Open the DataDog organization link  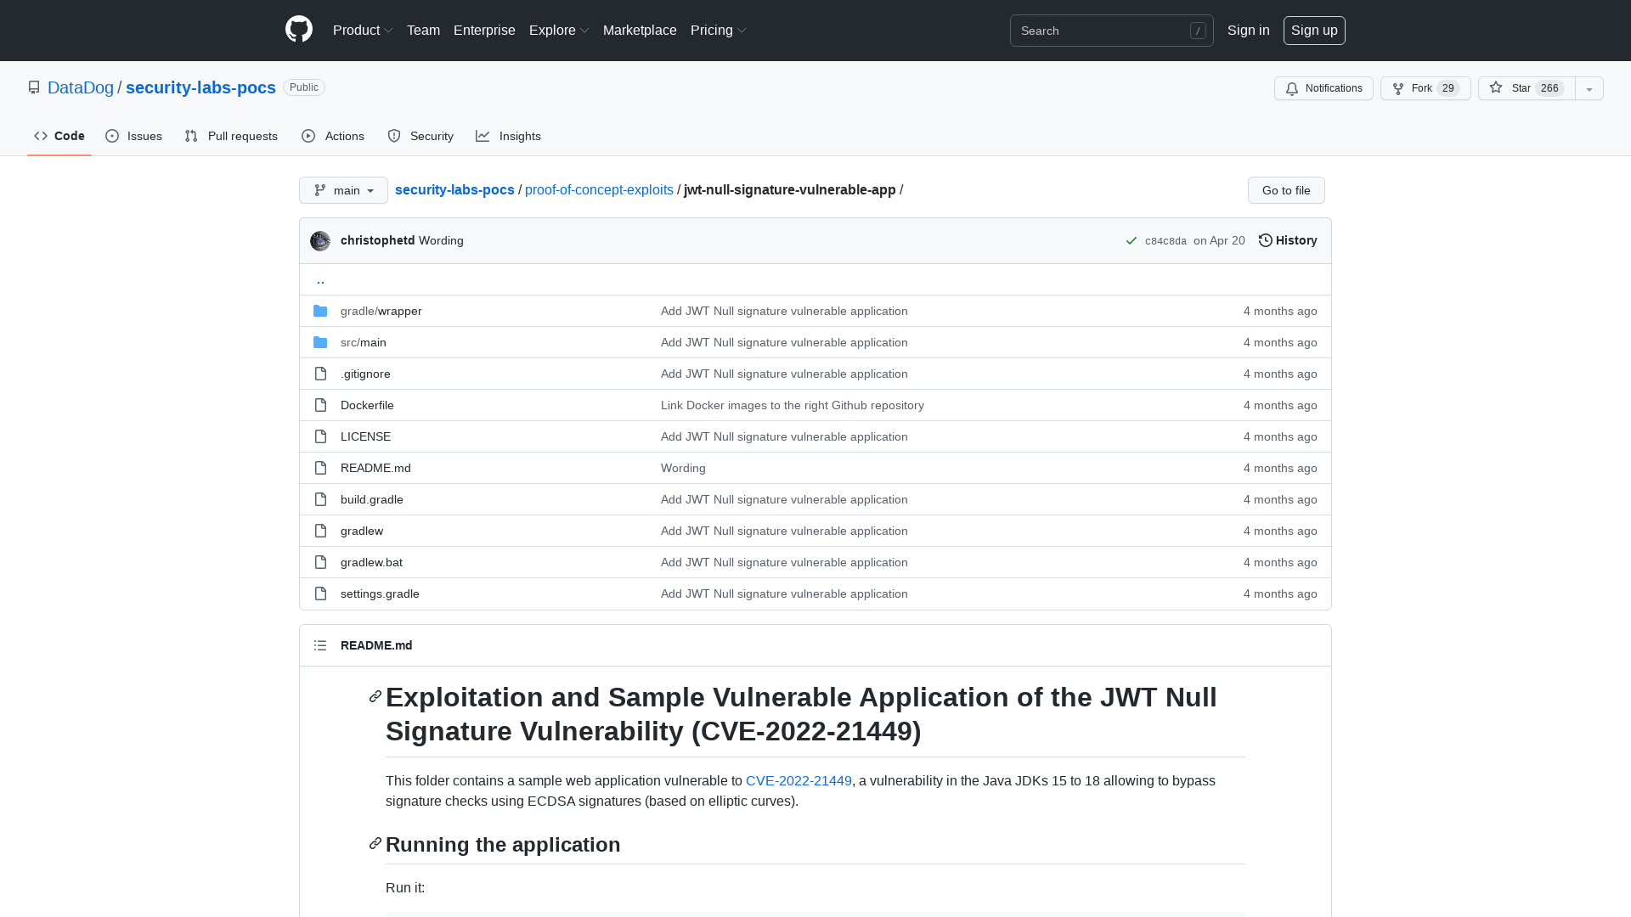(81, 87)
